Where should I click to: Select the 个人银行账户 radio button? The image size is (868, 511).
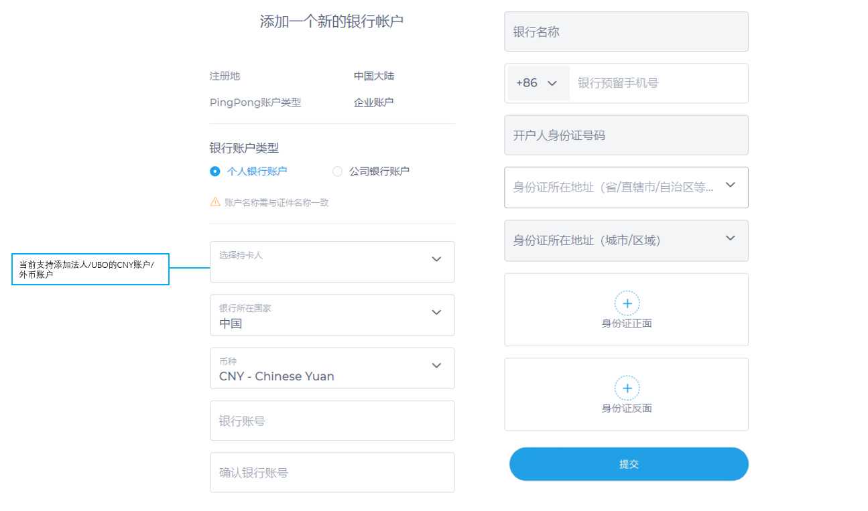(x=214, y=171)
